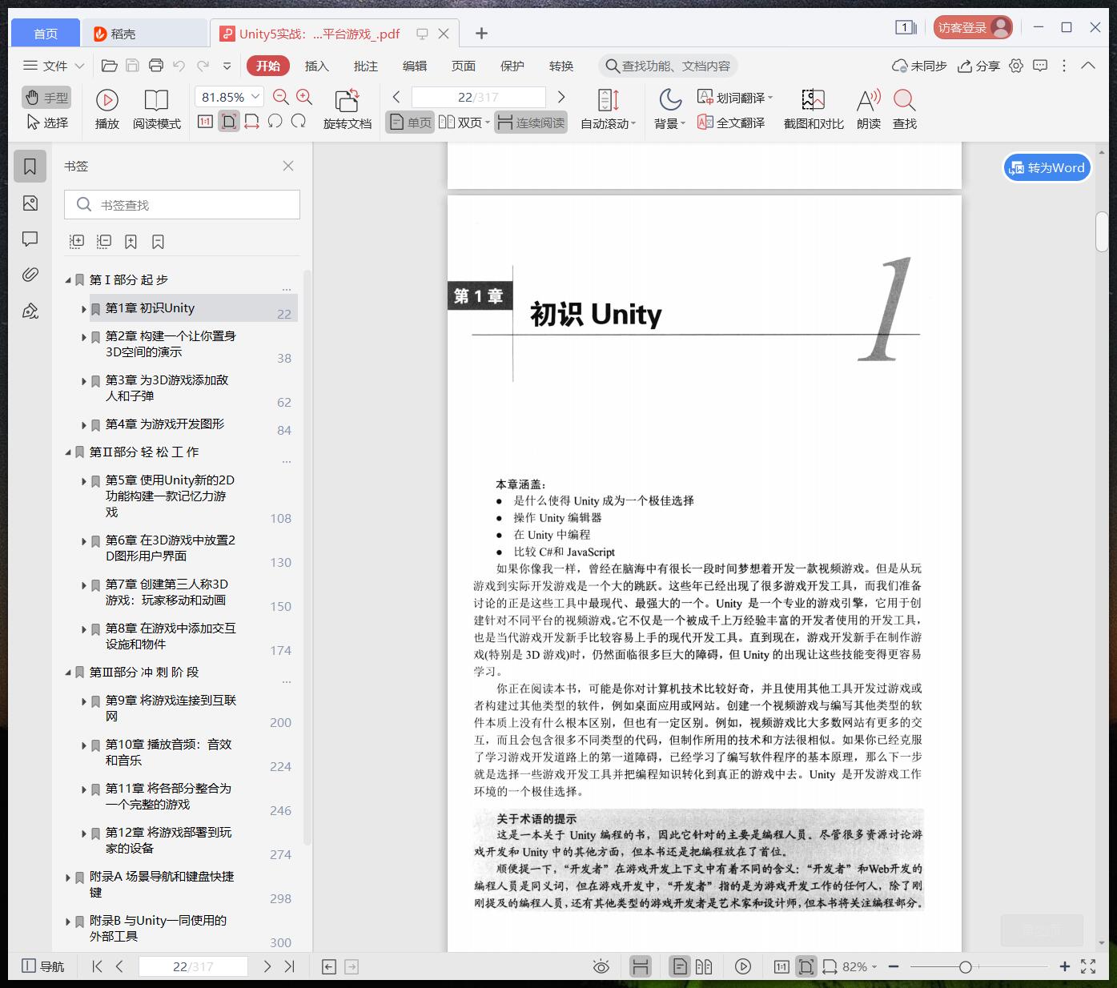
Task: Jump to last page in status bar
Action: [290, 966]
